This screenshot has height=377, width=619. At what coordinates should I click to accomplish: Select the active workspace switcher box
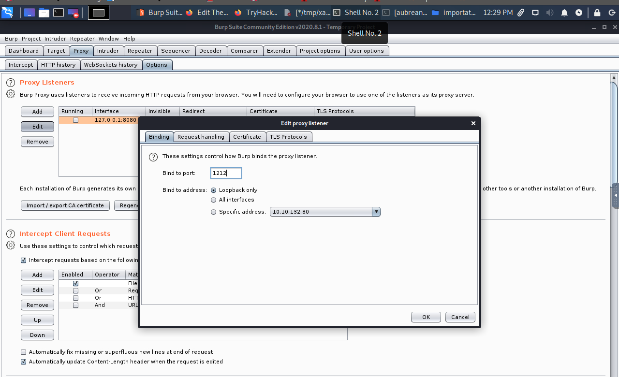[x=99, y=13]
